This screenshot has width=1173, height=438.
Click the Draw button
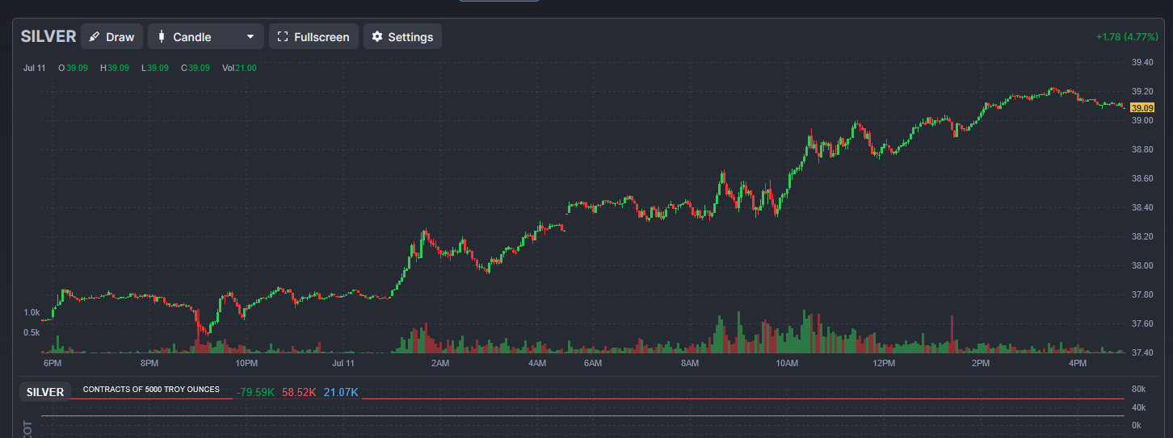coord(112,36)
